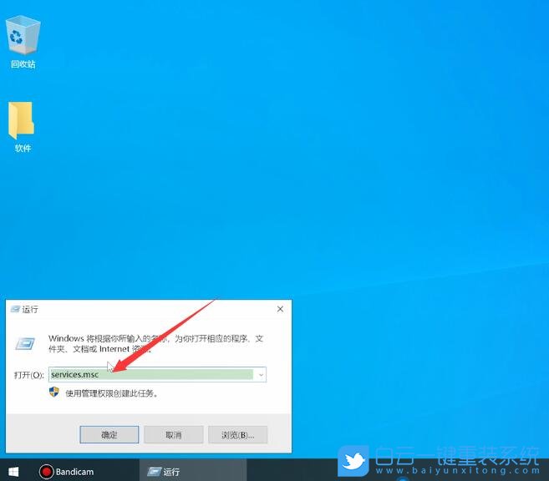Click the Windows Start button
The height and width of the screenshot is (481, 549).
pyautogui.click(x=13, y=472)
